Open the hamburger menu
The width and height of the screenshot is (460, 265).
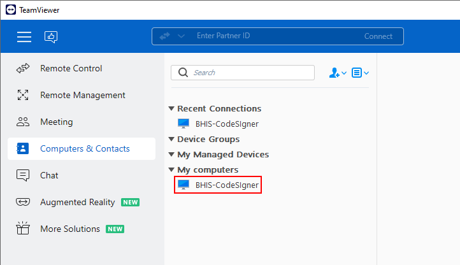24,37
